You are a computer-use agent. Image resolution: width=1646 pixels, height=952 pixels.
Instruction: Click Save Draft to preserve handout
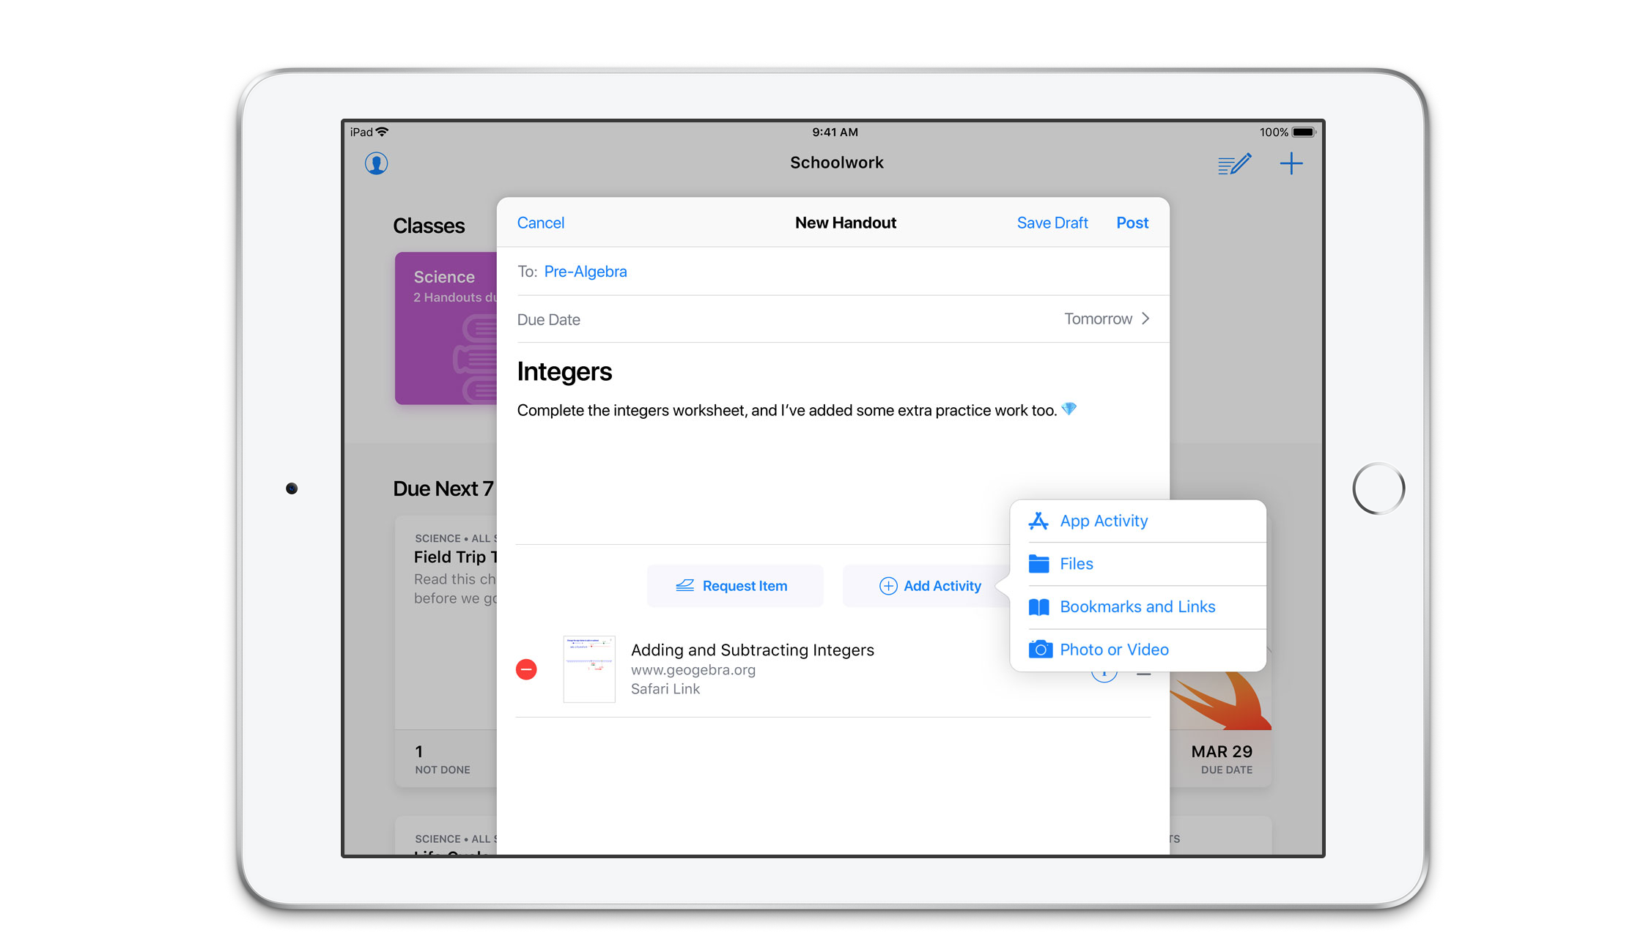coord(1052,221)
